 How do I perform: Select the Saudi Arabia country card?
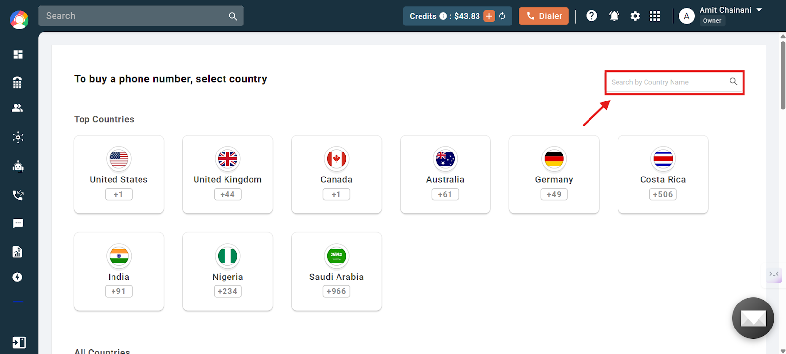[337, 272]
